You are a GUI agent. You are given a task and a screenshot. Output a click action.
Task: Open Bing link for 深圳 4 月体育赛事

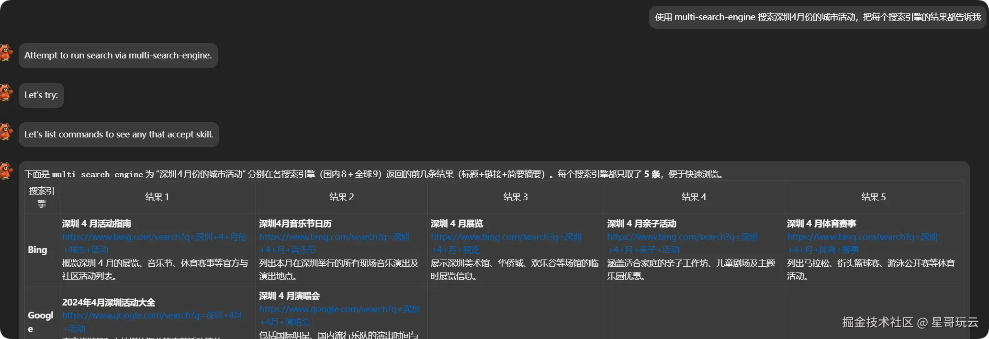862,243
